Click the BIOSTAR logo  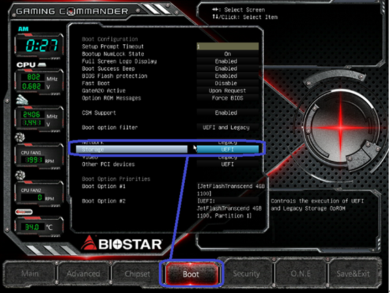pyautogui.click(x=122, y=243)
